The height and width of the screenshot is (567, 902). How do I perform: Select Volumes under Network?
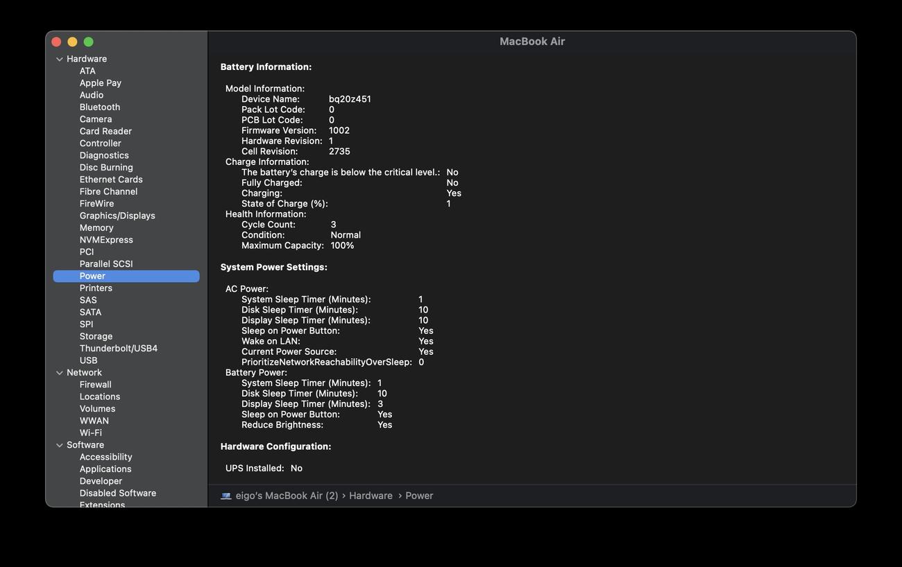(97, 409)
